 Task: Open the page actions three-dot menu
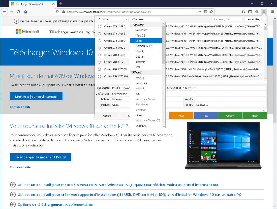click(x=199, y=12)
